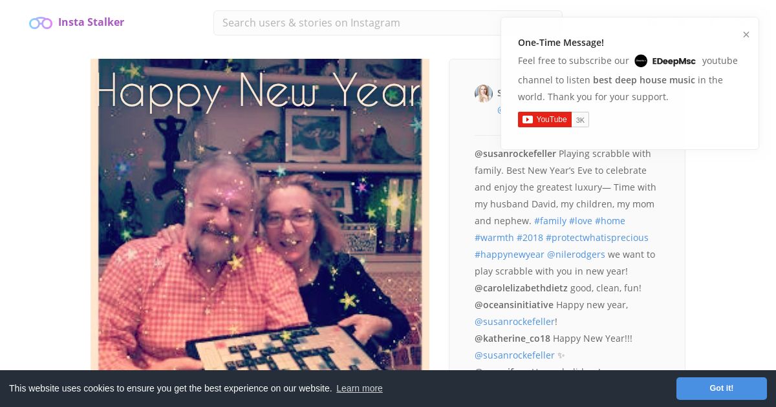
Task: Visit the @nilerodgers mention link
Action: point(576,255)
